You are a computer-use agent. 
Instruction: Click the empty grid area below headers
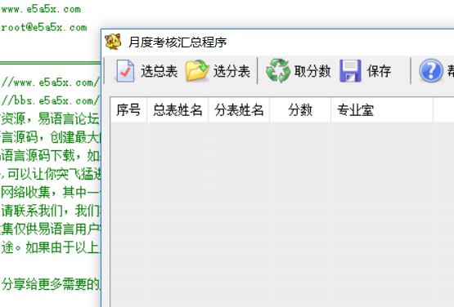[x=282, y=215]
